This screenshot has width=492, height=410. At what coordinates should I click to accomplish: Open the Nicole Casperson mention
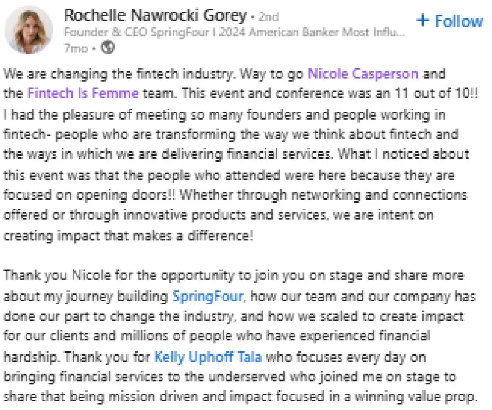[363, 74]
